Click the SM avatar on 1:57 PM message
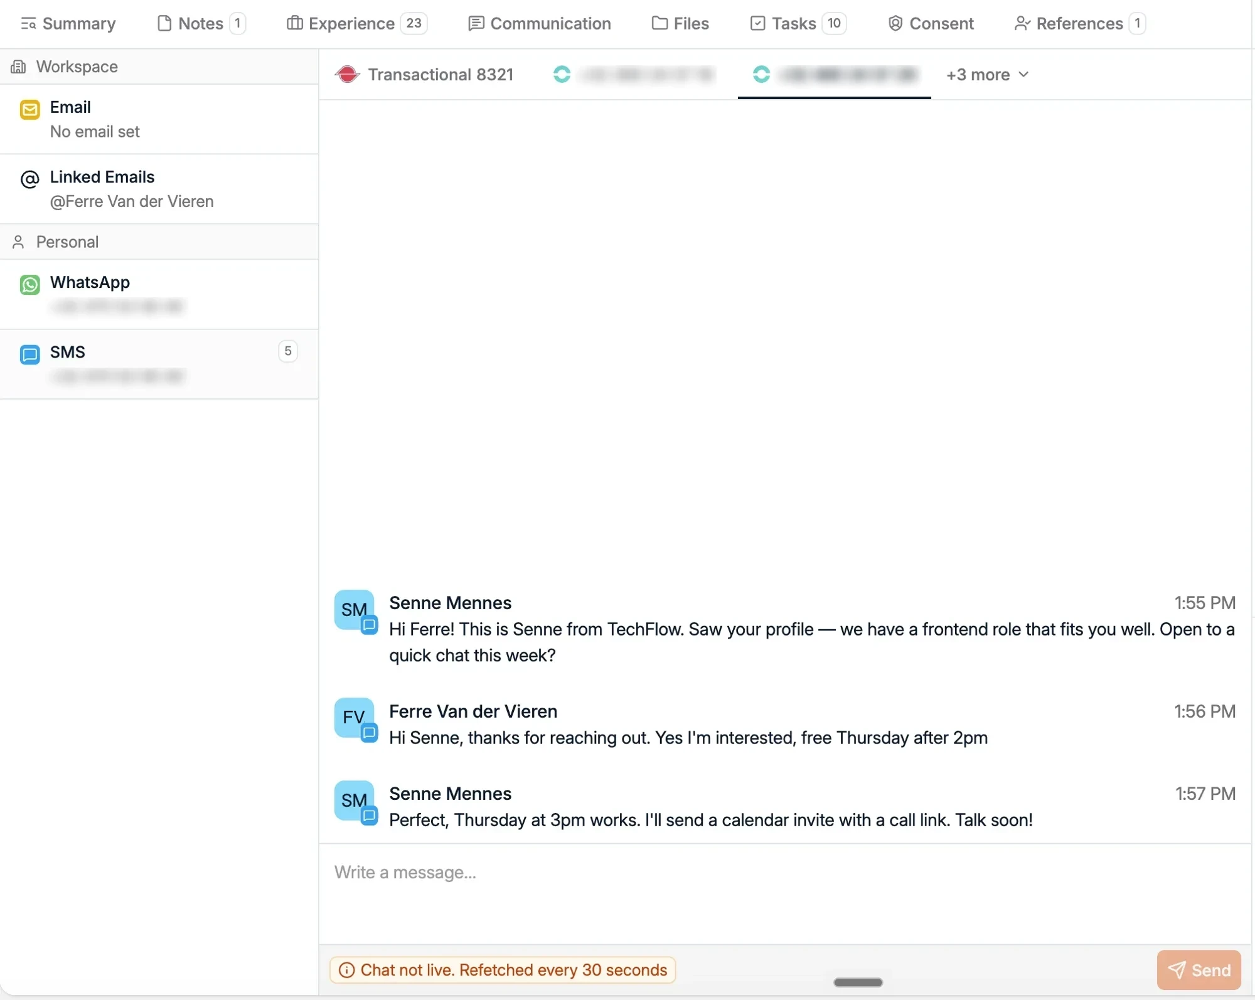The height and width of the screenshot is (1000, 1255). (355, 801)
